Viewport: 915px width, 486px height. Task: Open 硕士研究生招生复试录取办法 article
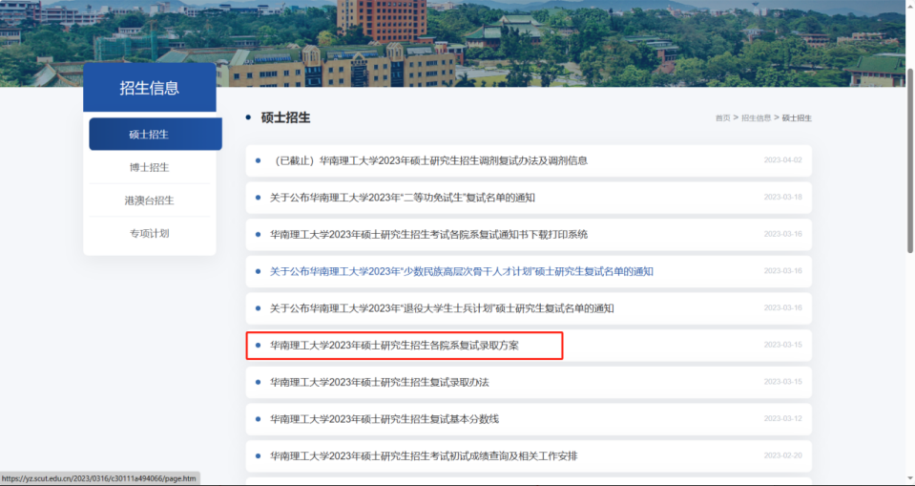coord(380,382)
